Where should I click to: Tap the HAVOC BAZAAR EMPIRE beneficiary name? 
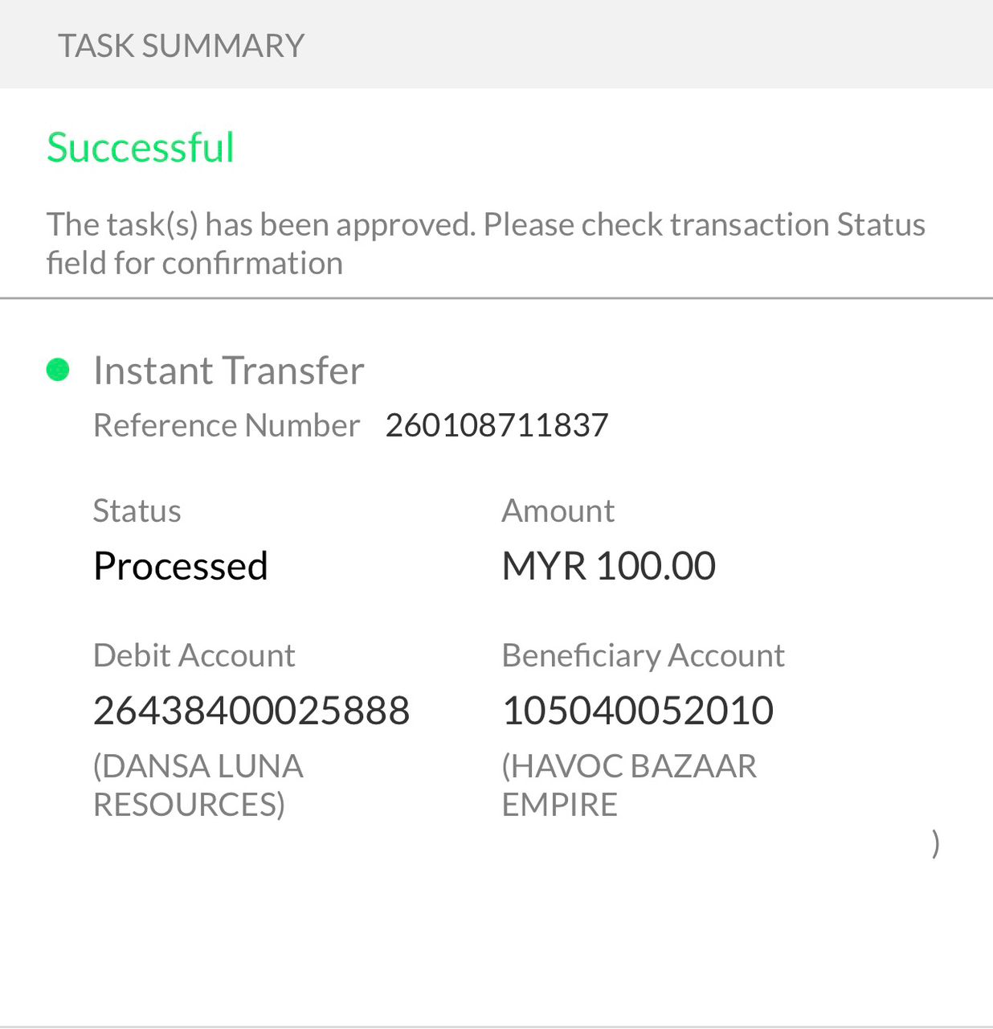(629, 785)
